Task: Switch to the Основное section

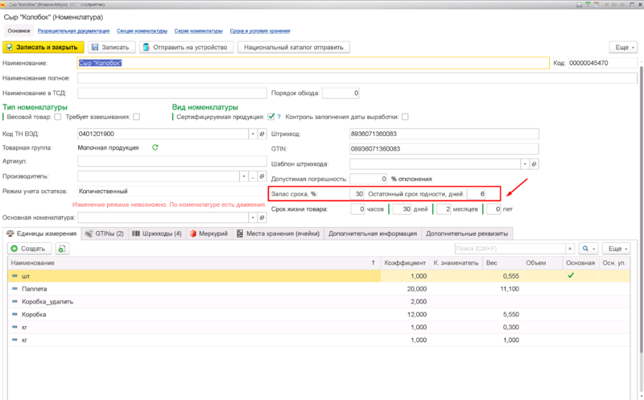Action: [x=19, y=31]
